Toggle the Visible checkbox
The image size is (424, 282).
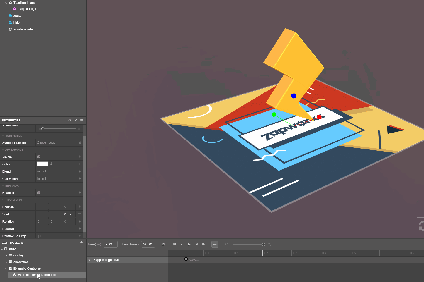[x=39, y=157]
